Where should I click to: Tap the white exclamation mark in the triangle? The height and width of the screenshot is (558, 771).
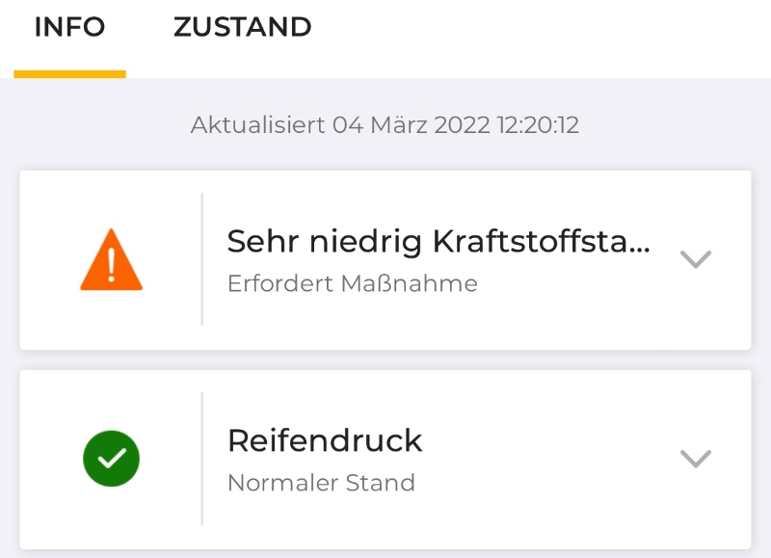(112, 265)
